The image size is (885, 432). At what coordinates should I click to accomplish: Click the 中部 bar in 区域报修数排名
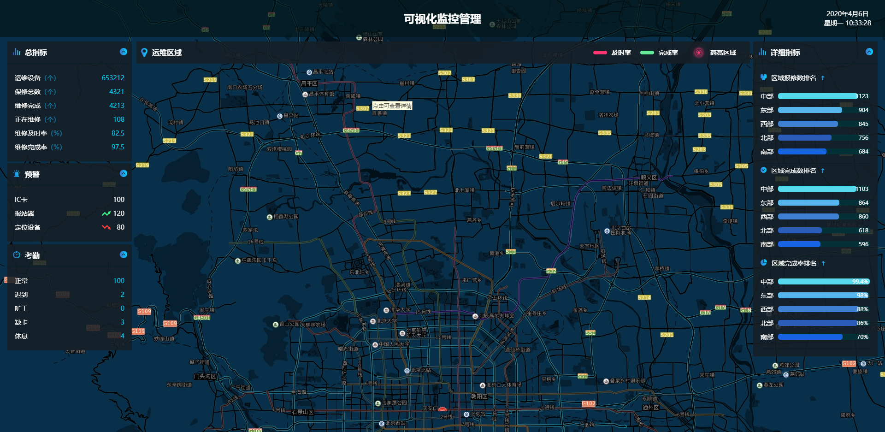tap(818, 96)
